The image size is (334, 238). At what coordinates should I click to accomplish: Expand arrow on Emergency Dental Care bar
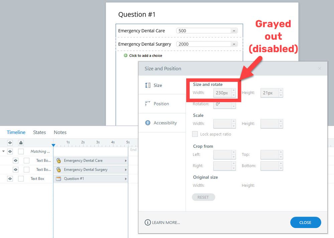[x=126, y=161]
